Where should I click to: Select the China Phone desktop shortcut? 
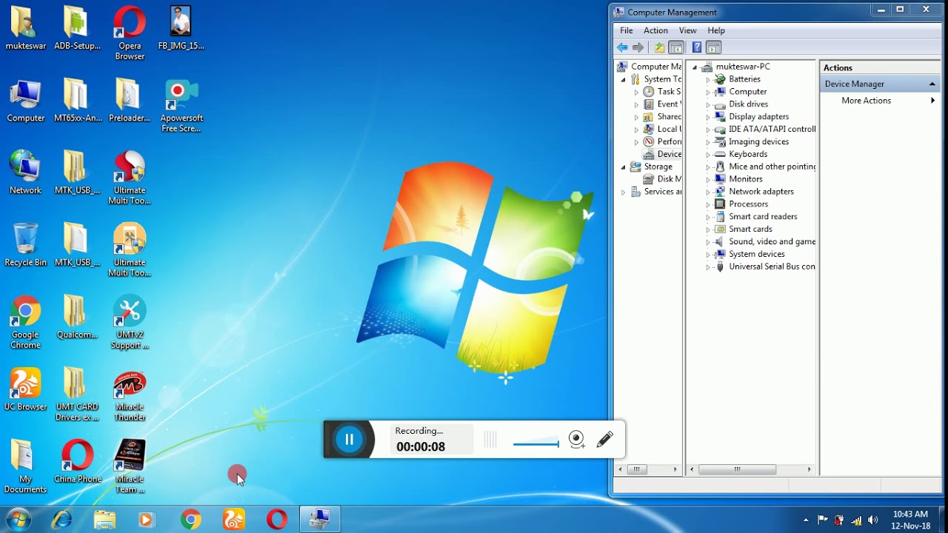click(78, 461)
